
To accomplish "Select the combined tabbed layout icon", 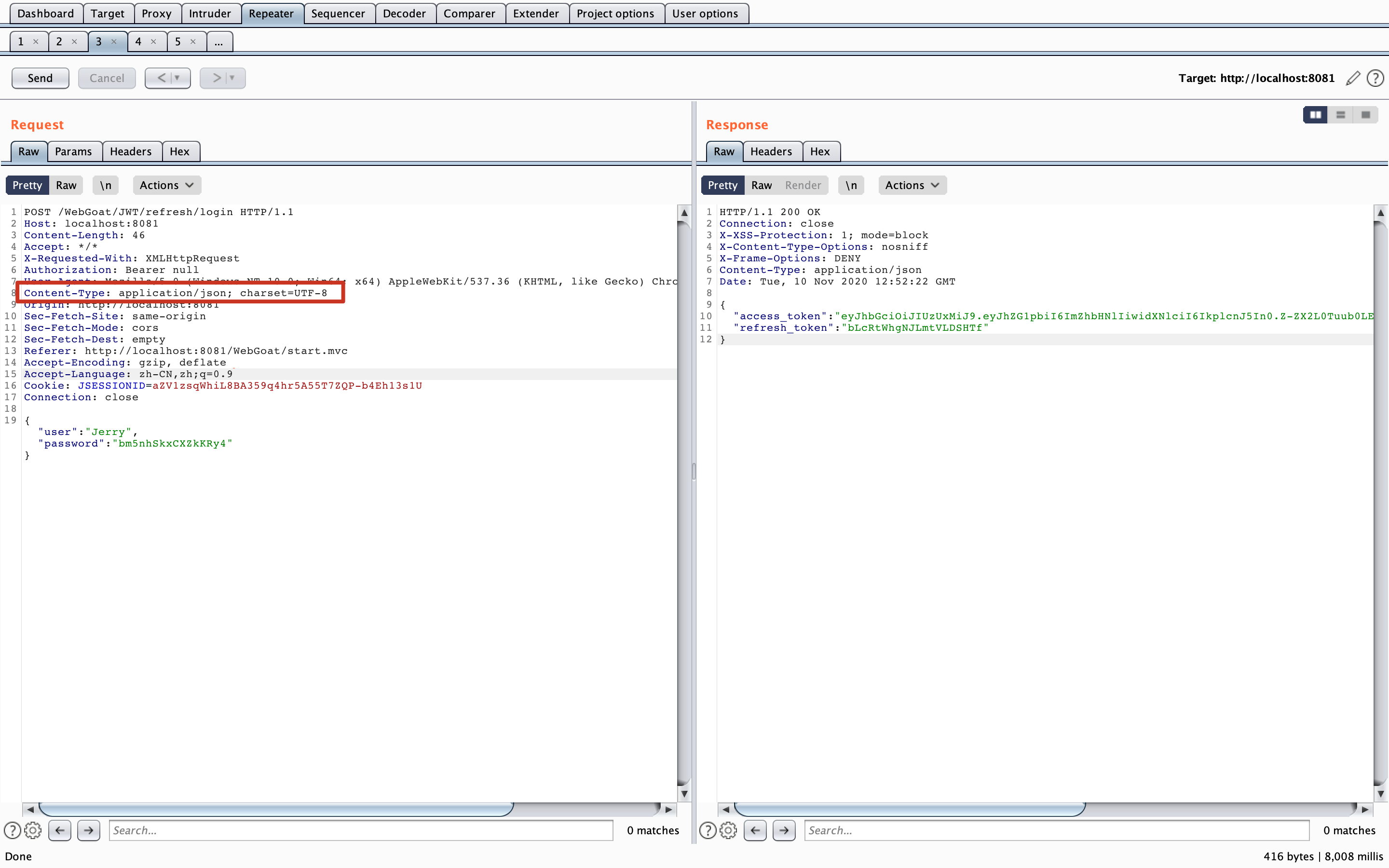I will pos(1365,115).
